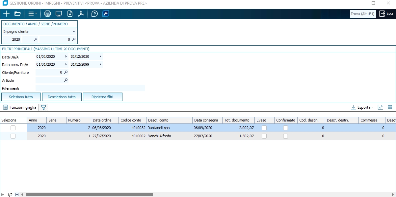The width and height of the screenshot is (396, 197).
Task: Sort by the Descr. conto column header
Action: 169,120
